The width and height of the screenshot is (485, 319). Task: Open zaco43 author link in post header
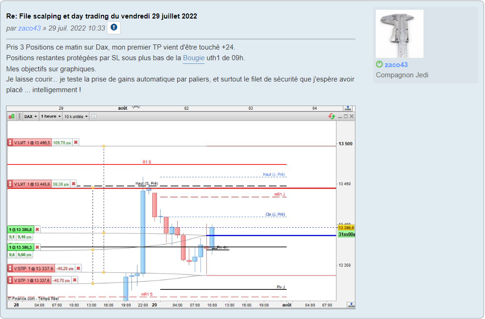[29, 28]
